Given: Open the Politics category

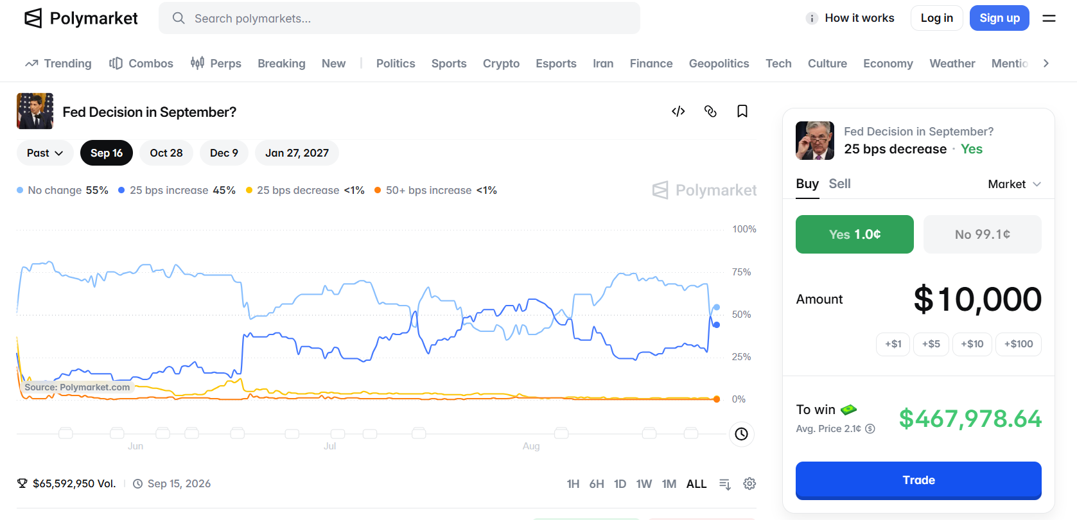Looking at the screenshot, I should point(396,64).
